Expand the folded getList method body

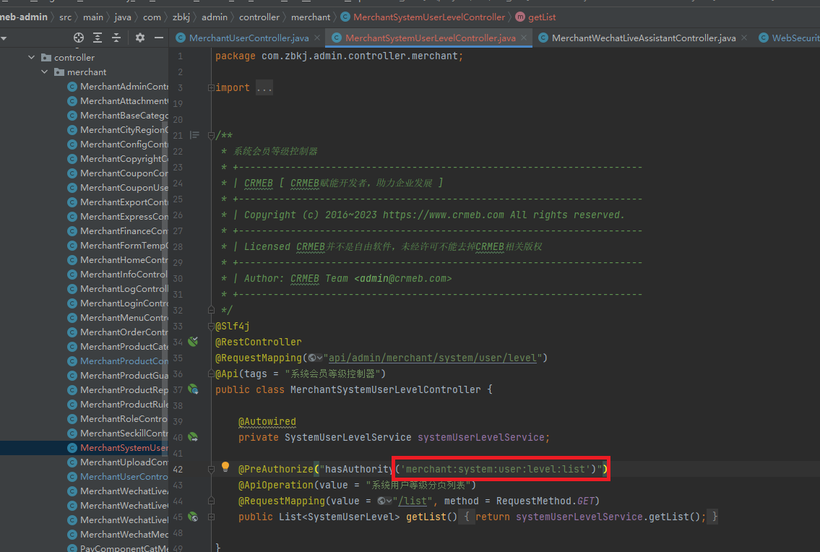tap(211, 517)
